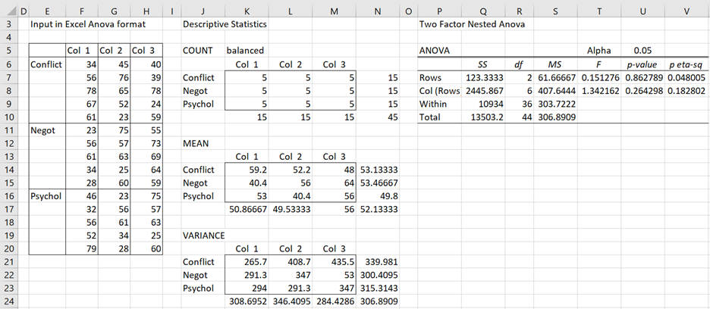The image size is (710, 309).
Task: Select column header K
Action: click(246, 12)
